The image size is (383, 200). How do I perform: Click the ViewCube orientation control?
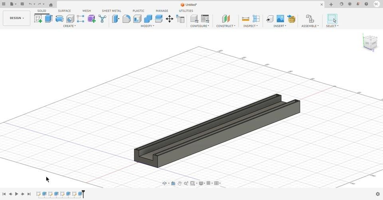(x=370, y=43)
